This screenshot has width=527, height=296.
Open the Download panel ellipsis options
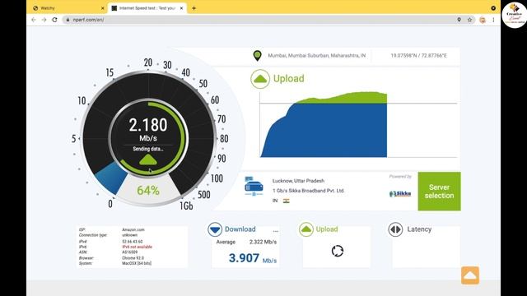click(276, 231)
